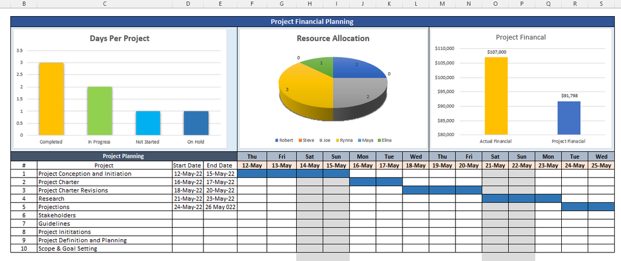
Task: Click the blue Project Financial bar at $91,798
Action: (x=569, y=118)
